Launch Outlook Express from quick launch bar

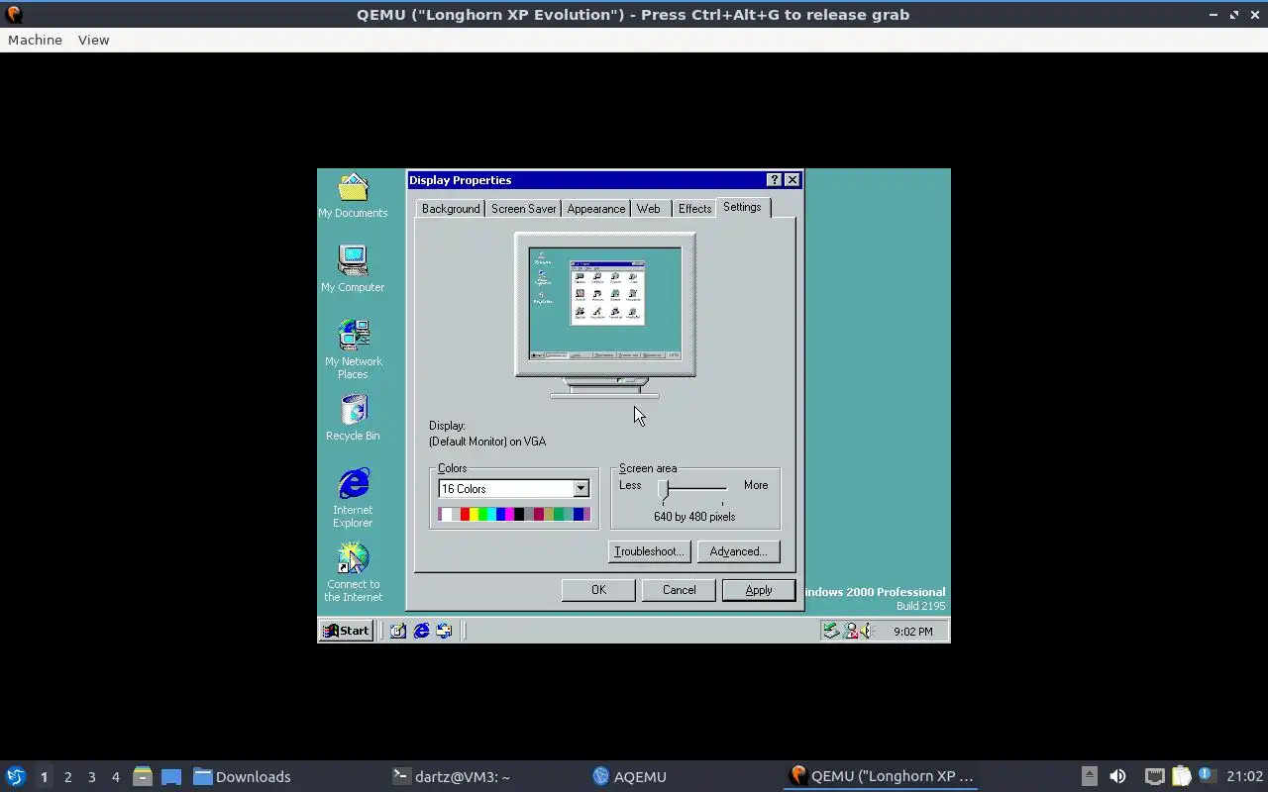[x=444, y=631]
